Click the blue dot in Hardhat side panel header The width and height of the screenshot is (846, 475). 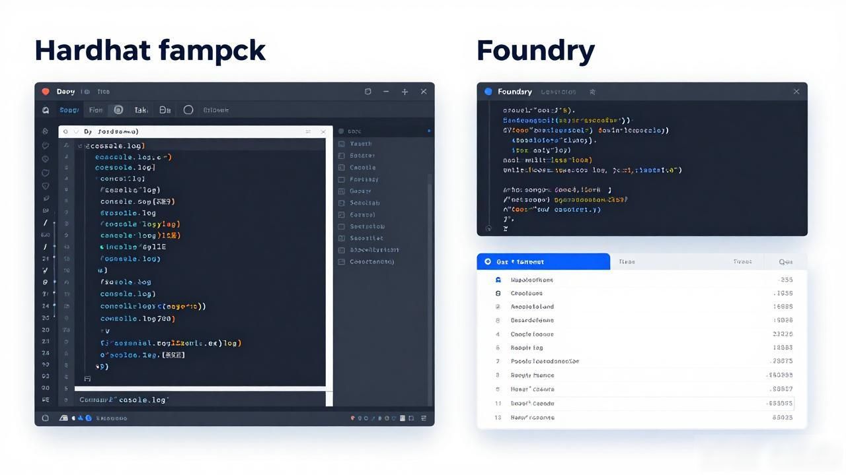tap(429, 131)
